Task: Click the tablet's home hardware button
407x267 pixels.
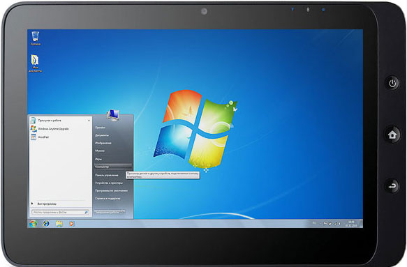Action: tap(392, 135)
